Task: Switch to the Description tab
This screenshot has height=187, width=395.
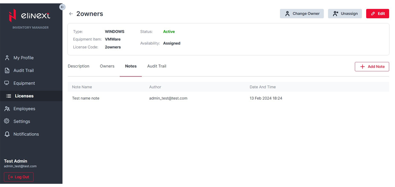Action: click(79, 66)
